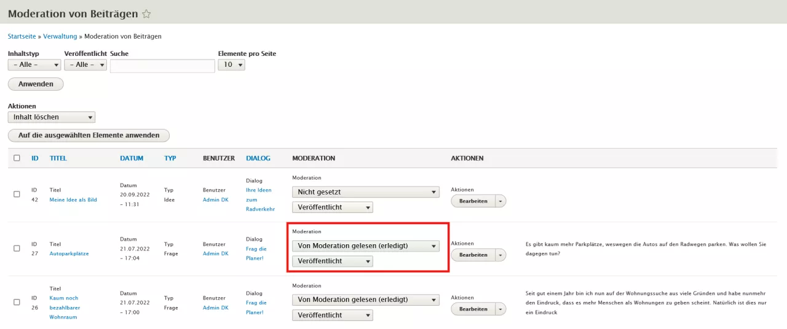Open the Aktionen 'Inhalt löschen' dropdown
Screen dimensions: 787x329
(x=52, y=117)
